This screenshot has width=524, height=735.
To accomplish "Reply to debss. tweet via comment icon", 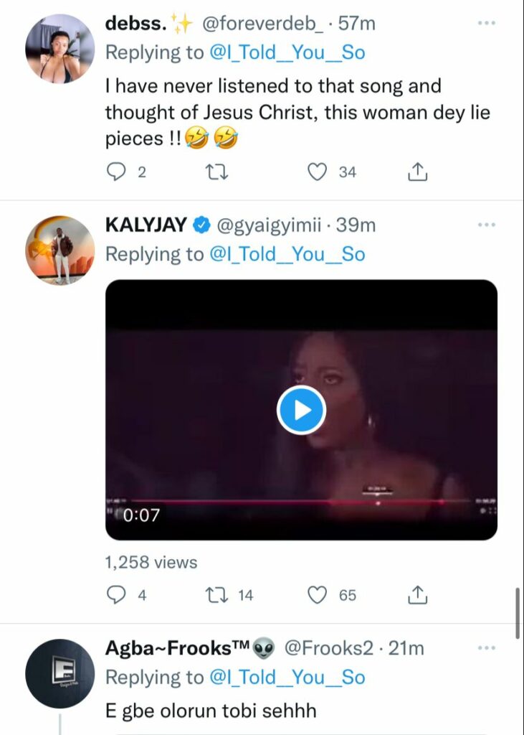I will (116, 172).
